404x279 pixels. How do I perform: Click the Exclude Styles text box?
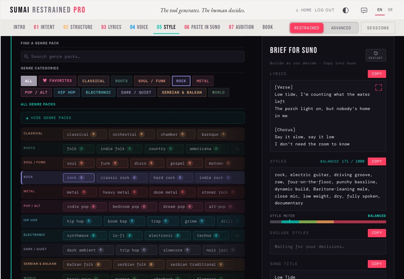pos(328,246)
